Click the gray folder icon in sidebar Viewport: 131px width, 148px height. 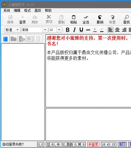coord(14,39)
